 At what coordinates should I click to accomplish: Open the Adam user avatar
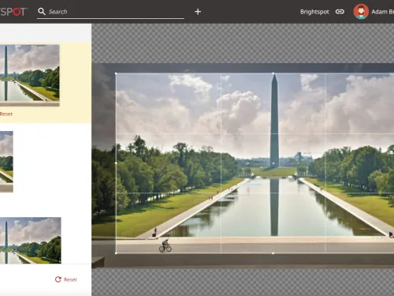coord(361,12)
